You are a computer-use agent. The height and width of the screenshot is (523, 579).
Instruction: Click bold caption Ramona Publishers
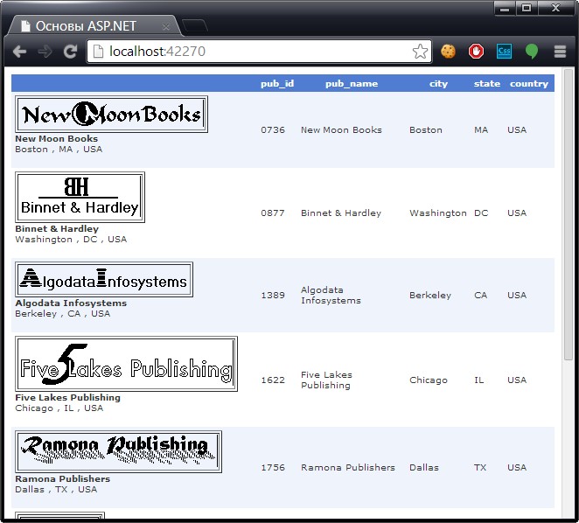63,478
